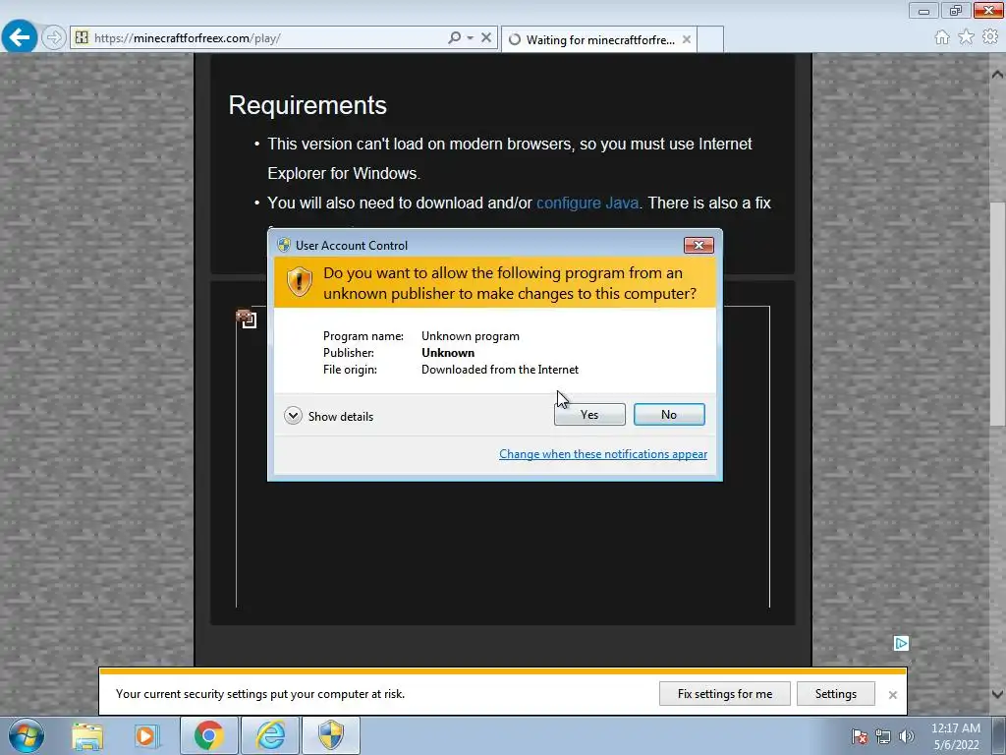This screenshot has height=755, width=1006.
Task: Click the network tray icon
Action: click(x=883, y=736)
